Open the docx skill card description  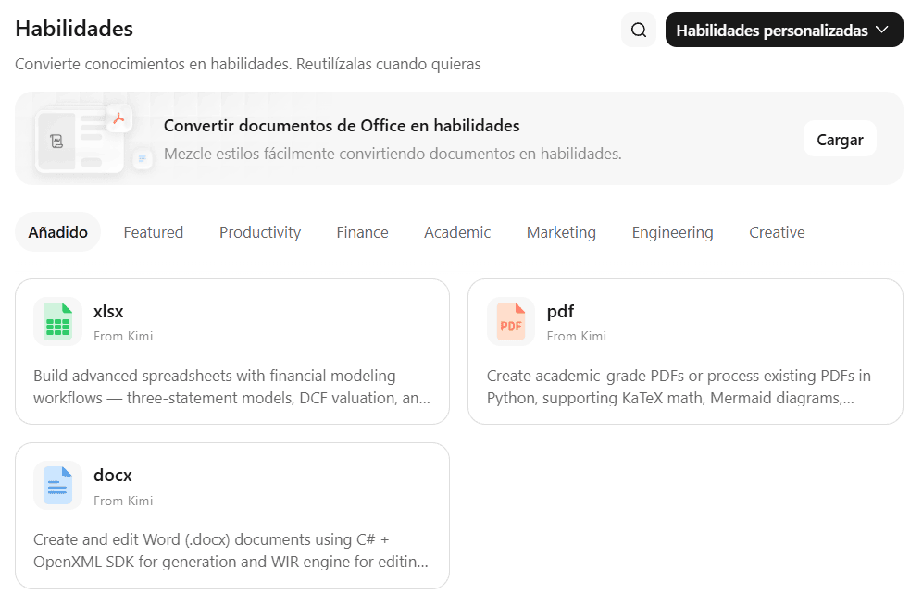coord(231,551)
